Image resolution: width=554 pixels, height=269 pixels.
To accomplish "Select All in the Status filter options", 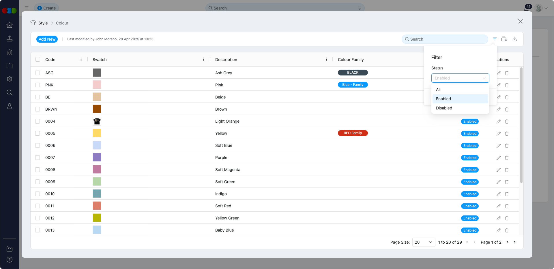I will [438, 90].
